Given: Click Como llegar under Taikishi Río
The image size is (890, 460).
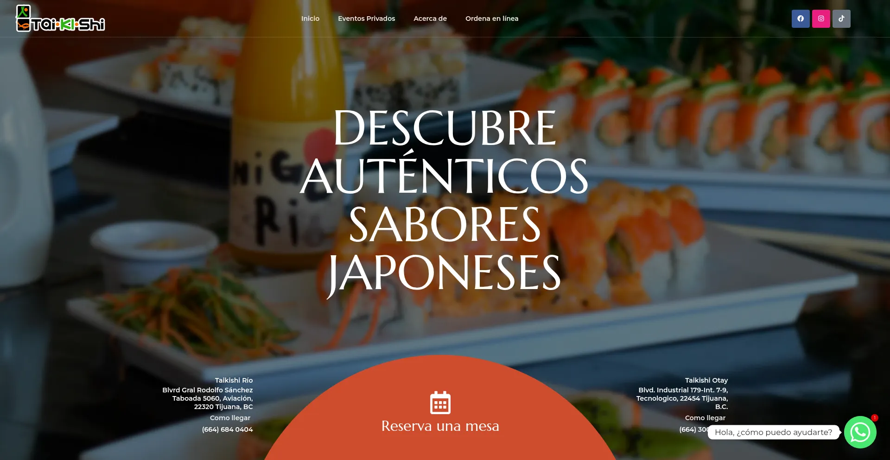Looking at the screenshot, I should pos(230,418).
